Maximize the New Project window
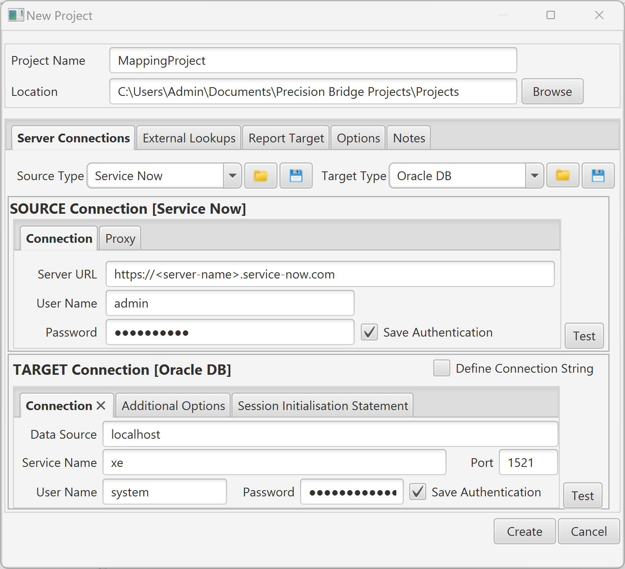The height and width of the screenshot is (569, 625). tap(551, 15)
